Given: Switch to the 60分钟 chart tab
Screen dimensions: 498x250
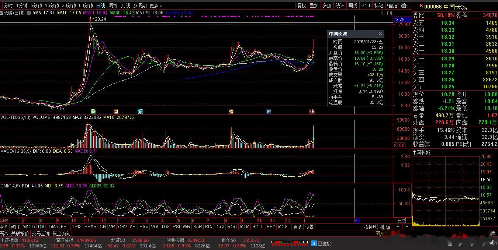Looking at the screenshot, I should coord(86,6).
